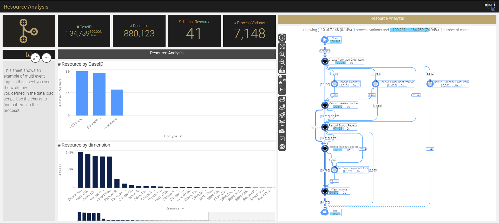Select the Remove Payment Block node circle
This screenshot has width=499, height=223.
click(x=334, y=170)
